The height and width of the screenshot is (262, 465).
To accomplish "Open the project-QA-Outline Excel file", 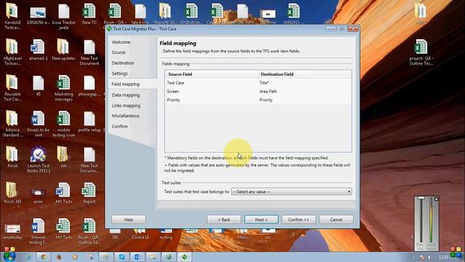I will (x=421, y=52).
